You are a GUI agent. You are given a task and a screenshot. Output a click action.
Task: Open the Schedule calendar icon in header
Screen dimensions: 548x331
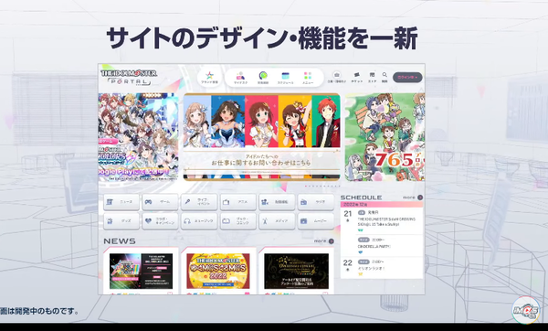[x=285, y=78]
